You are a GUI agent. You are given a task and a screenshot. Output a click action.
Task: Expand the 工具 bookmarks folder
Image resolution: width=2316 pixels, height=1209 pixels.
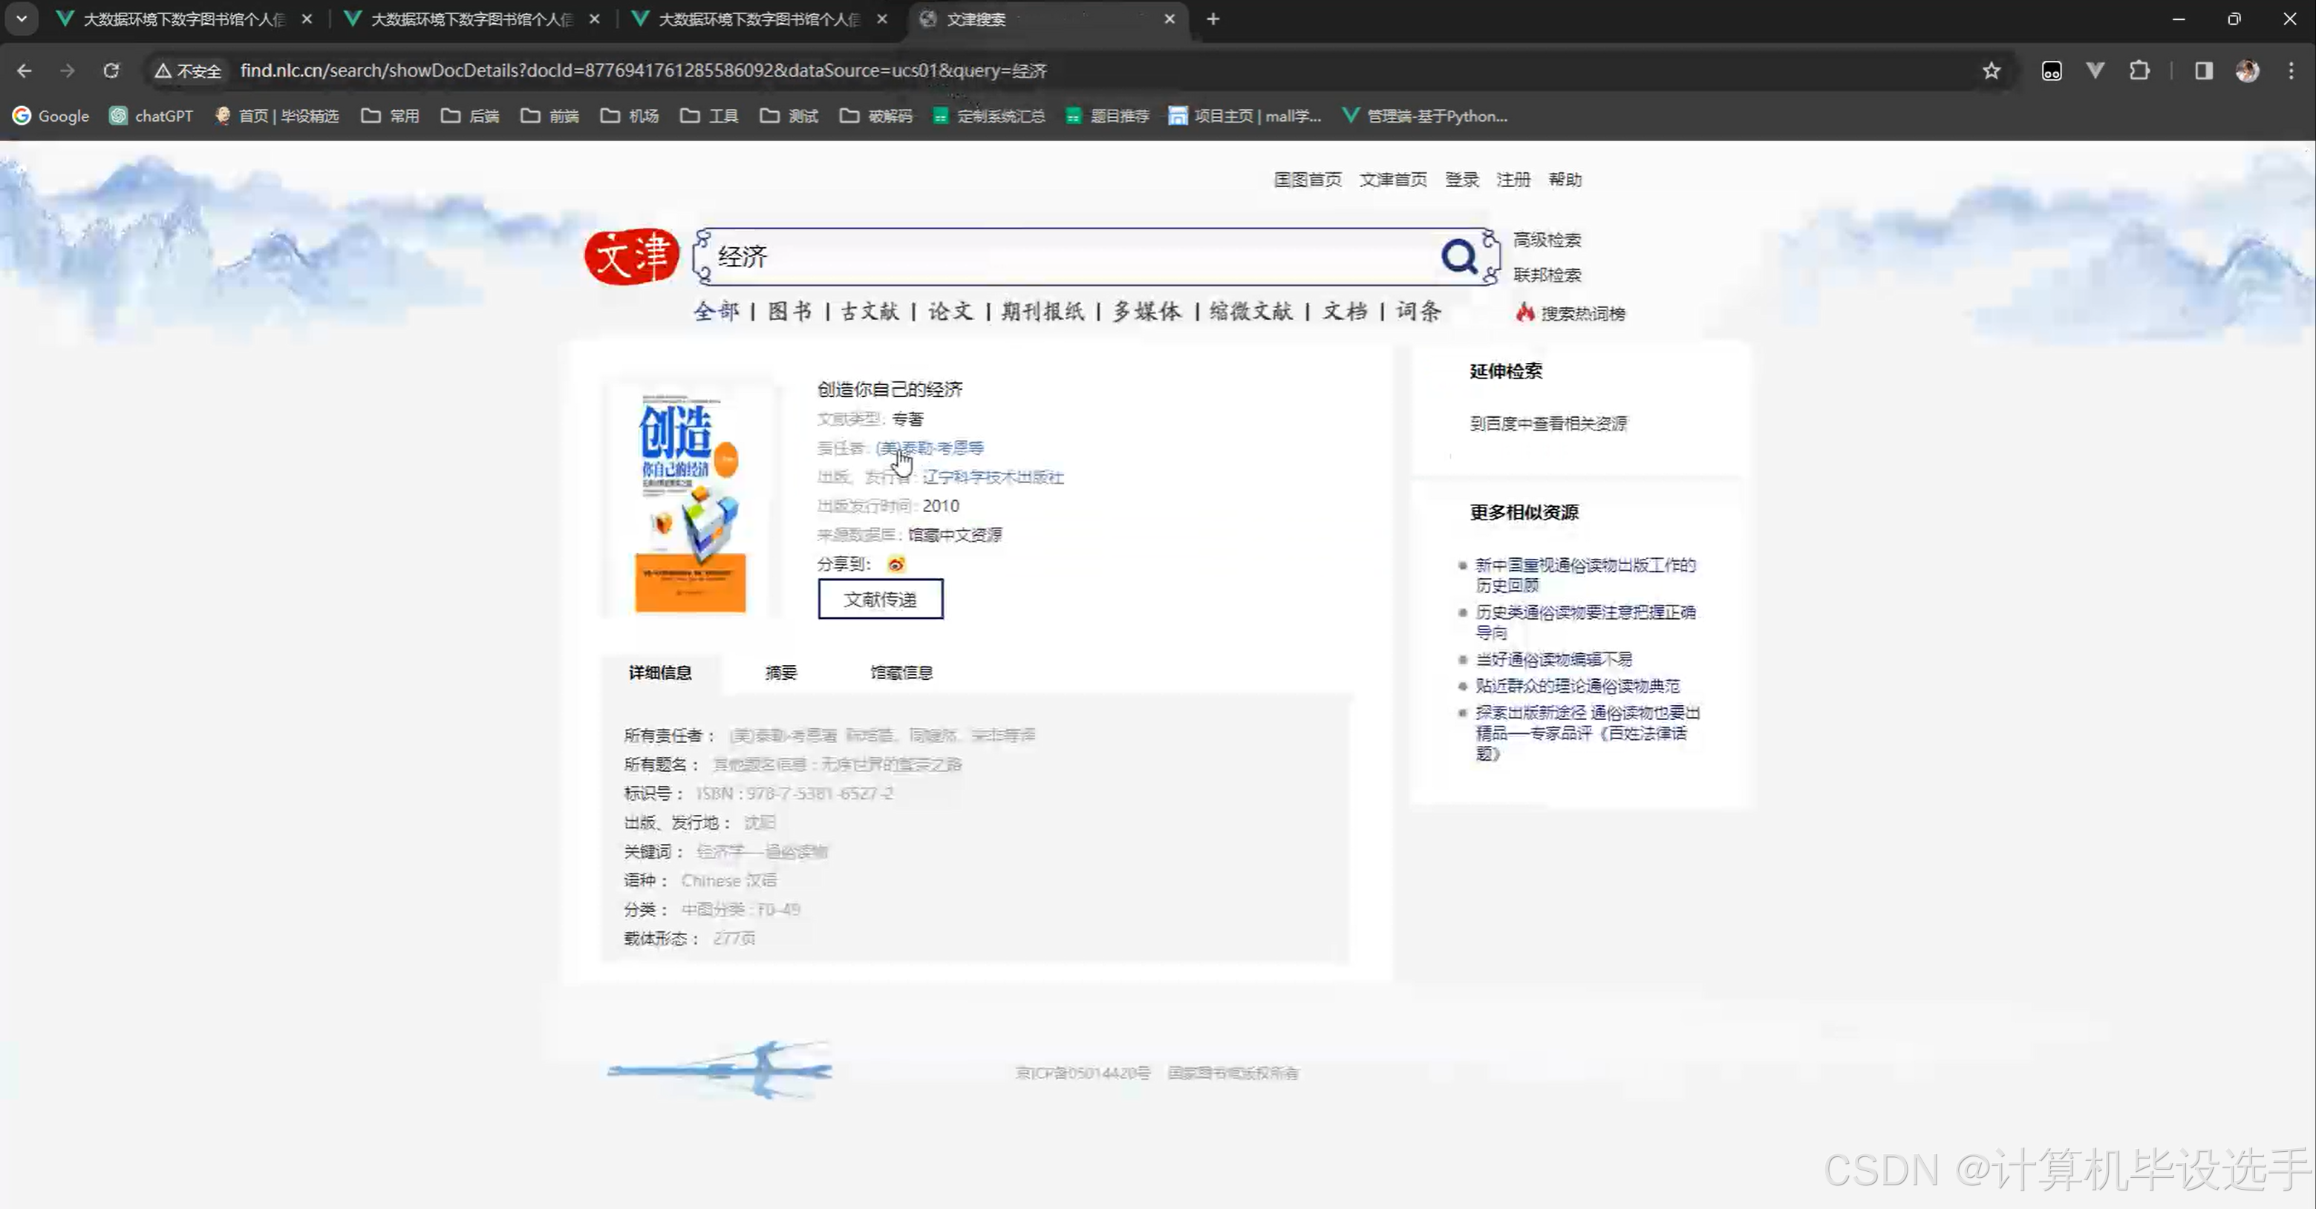pyautogui.click(x=709, y=116)
